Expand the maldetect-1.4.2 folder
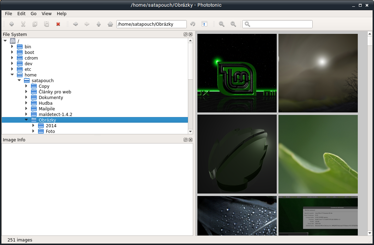 26,114
